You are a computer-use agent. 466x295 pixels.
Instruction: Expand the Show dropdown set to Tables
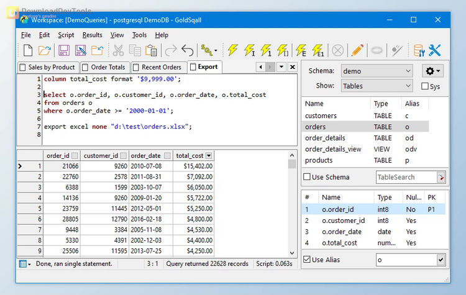click(x=377, y=86)
